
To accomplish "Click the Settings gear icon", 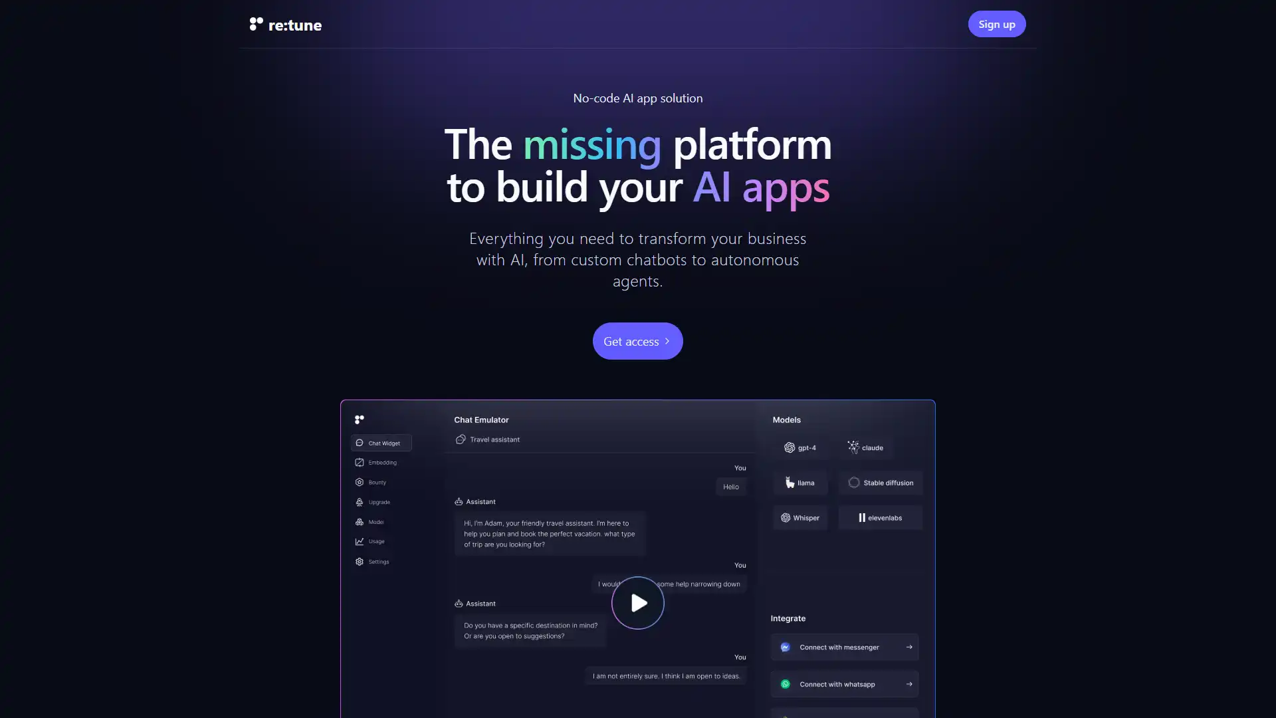I will pyautogui.click(x=358, y=560).
